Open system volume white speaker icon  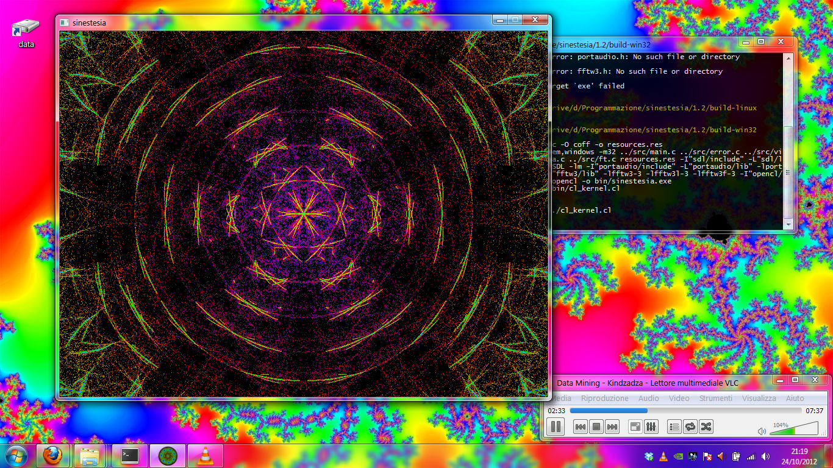pyautogui.click(x=765, y=456)
